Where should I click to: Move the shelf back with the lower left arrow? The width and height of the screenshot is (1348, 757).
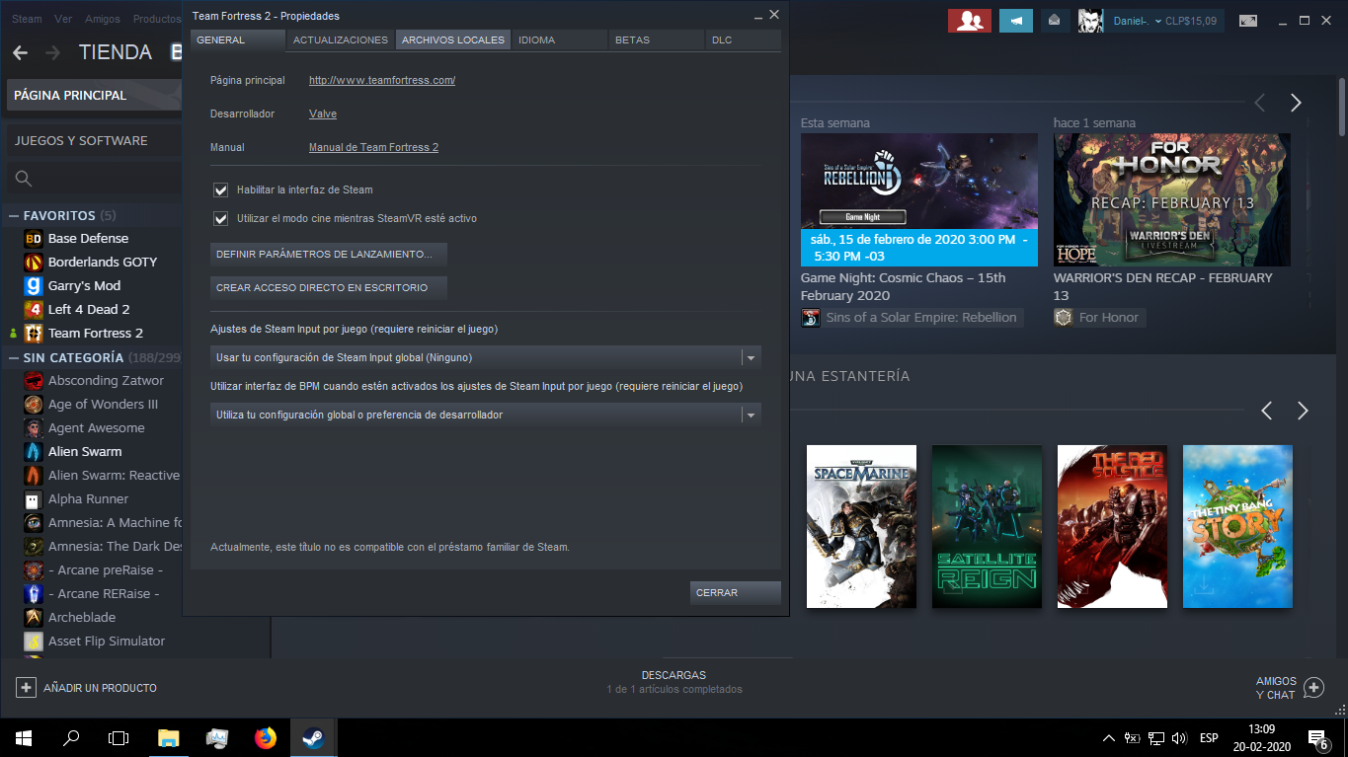tap(1267, 411)
